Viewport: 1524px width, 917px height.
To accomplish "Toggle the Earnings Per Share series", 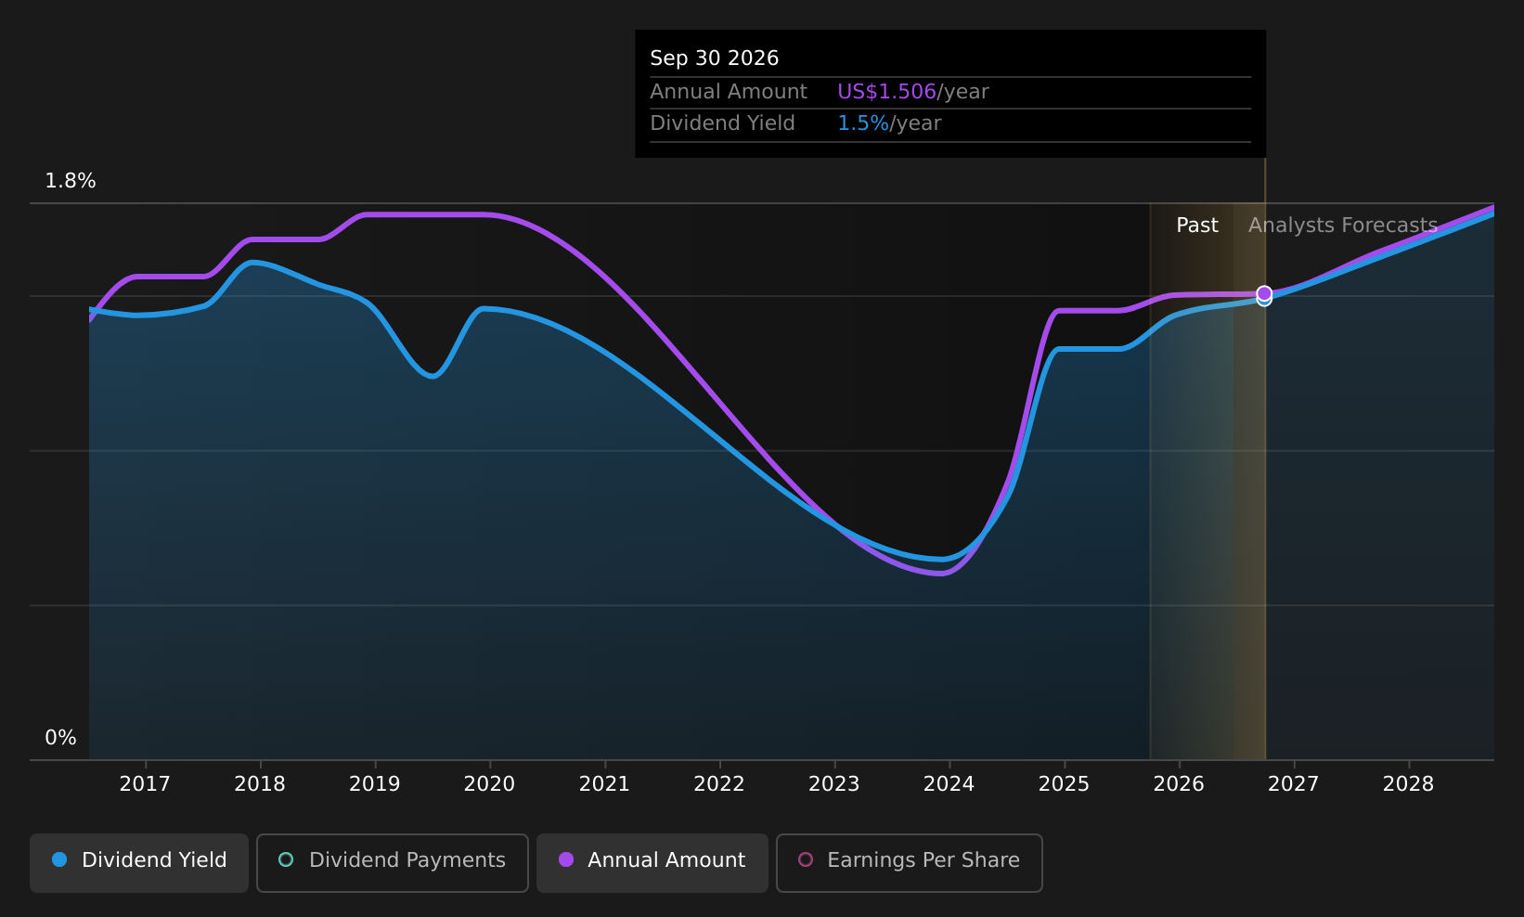I will pyautogui.click(x=910, y=862).
